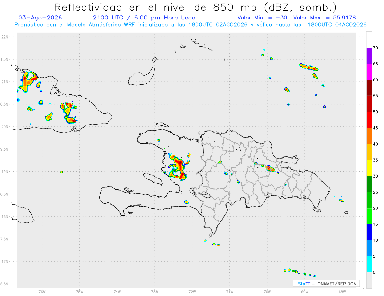The height and width of the screenshot is (296, 384).
Task: Click the '2100 UTC / 6:00 pm Hora Local' label
Action: coord(145,18)
